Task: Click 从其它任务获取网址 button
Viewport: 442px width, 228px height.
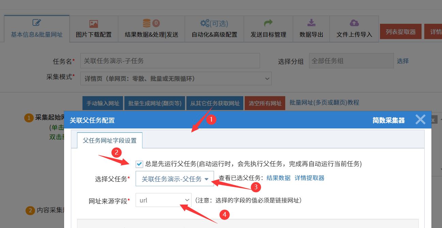Action: [215, 103]
